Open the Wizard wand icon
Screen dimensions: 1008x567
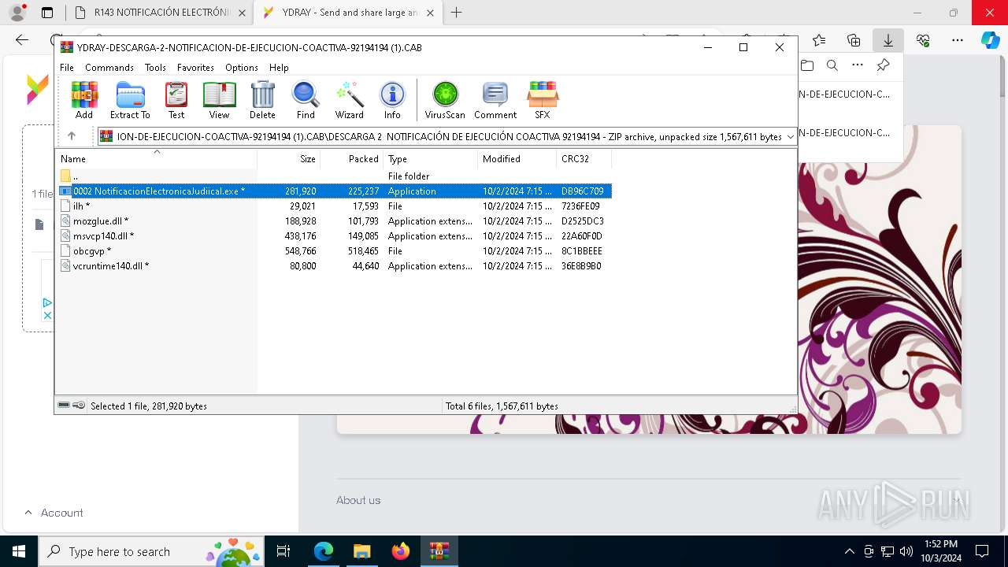349,100
